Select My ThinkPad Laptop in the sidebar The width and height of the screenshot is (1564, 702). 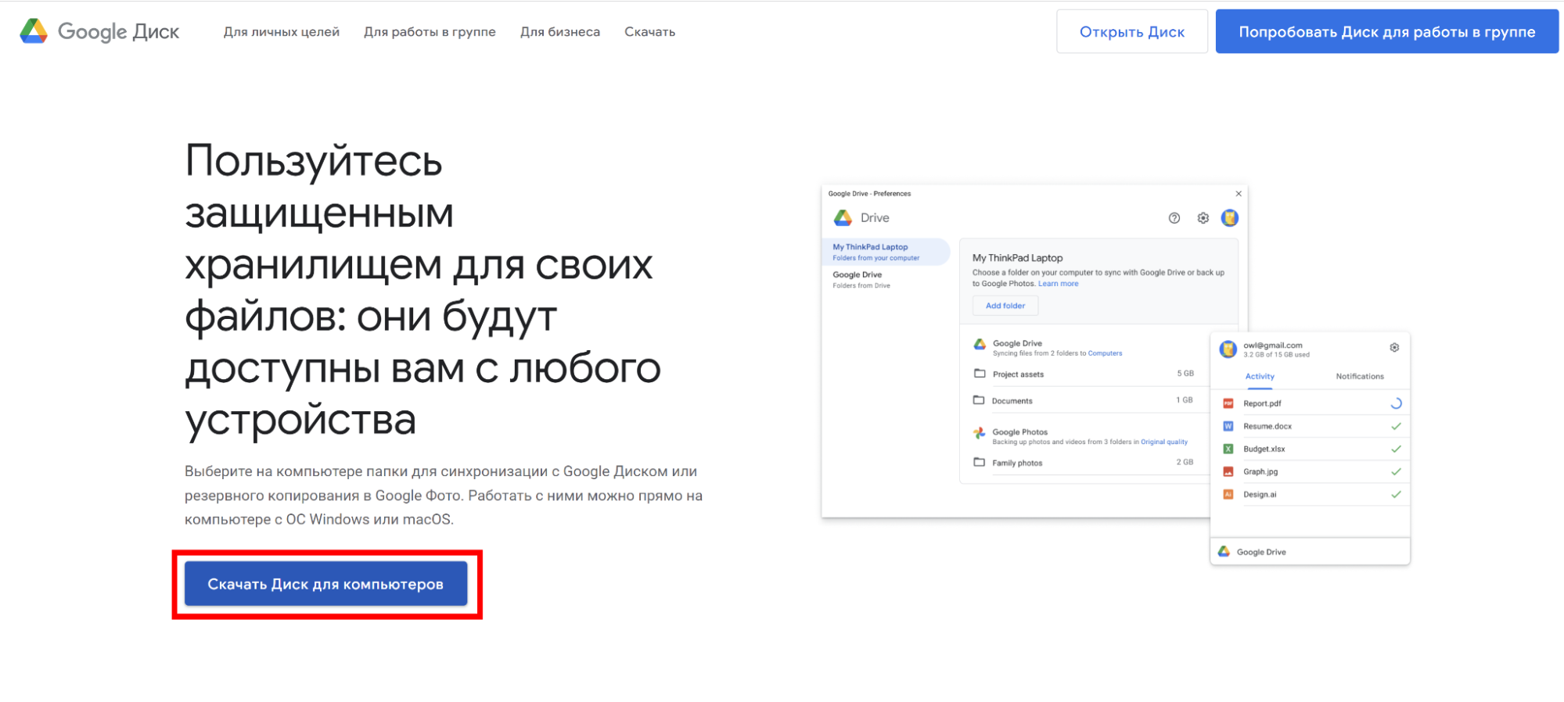(x=886, y=252)
